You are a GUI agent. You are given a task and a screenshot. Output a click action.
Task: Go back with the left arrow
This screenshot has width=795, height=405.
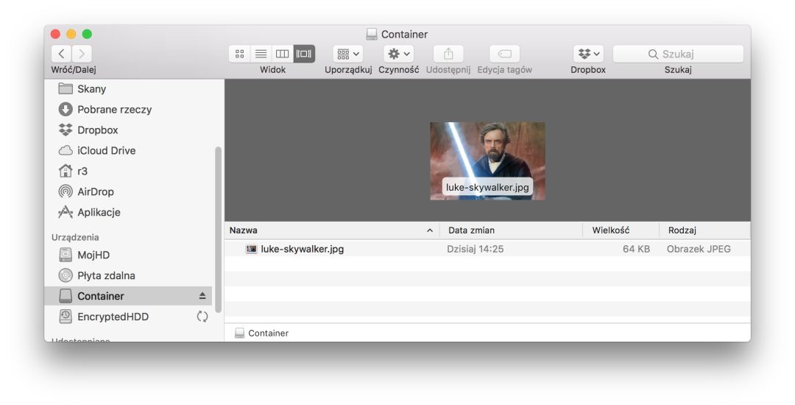[x=61, y=54]
